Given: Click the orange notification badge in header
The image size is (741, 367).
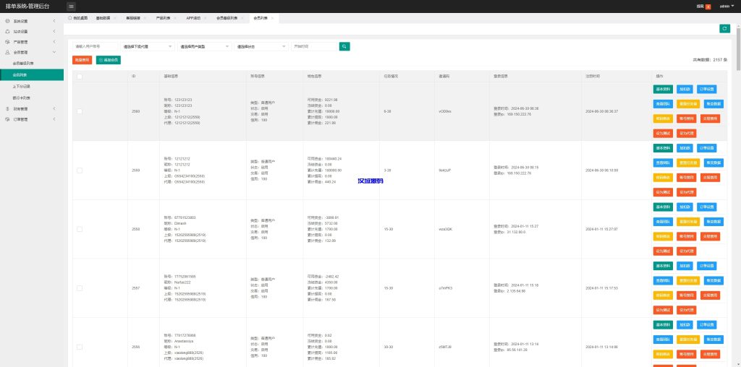Looking at the screenshot, I should (x=708, y=6).
